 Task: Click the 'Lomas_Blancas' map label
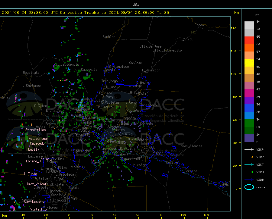click(x=190, y=146)
